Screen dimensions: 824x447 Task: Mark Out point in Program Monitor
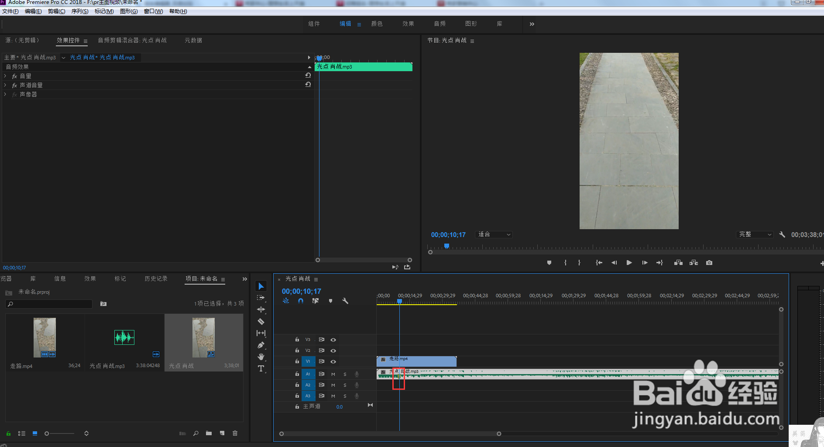579,263
